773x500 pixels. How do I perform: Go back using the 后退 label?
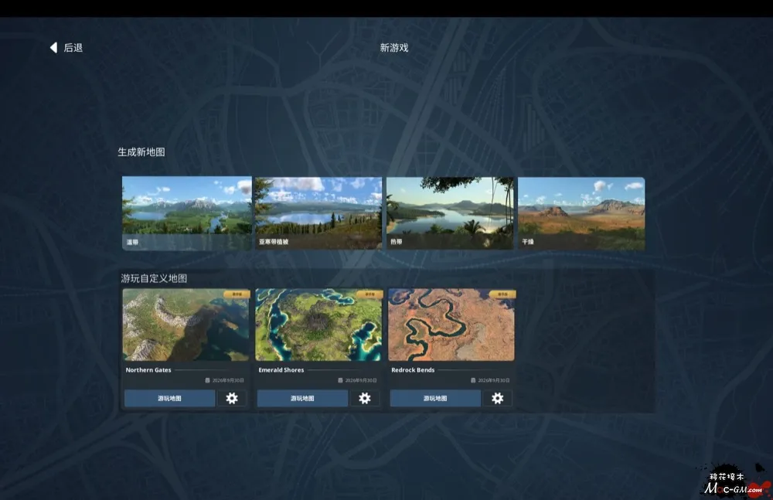pos(73,48)
